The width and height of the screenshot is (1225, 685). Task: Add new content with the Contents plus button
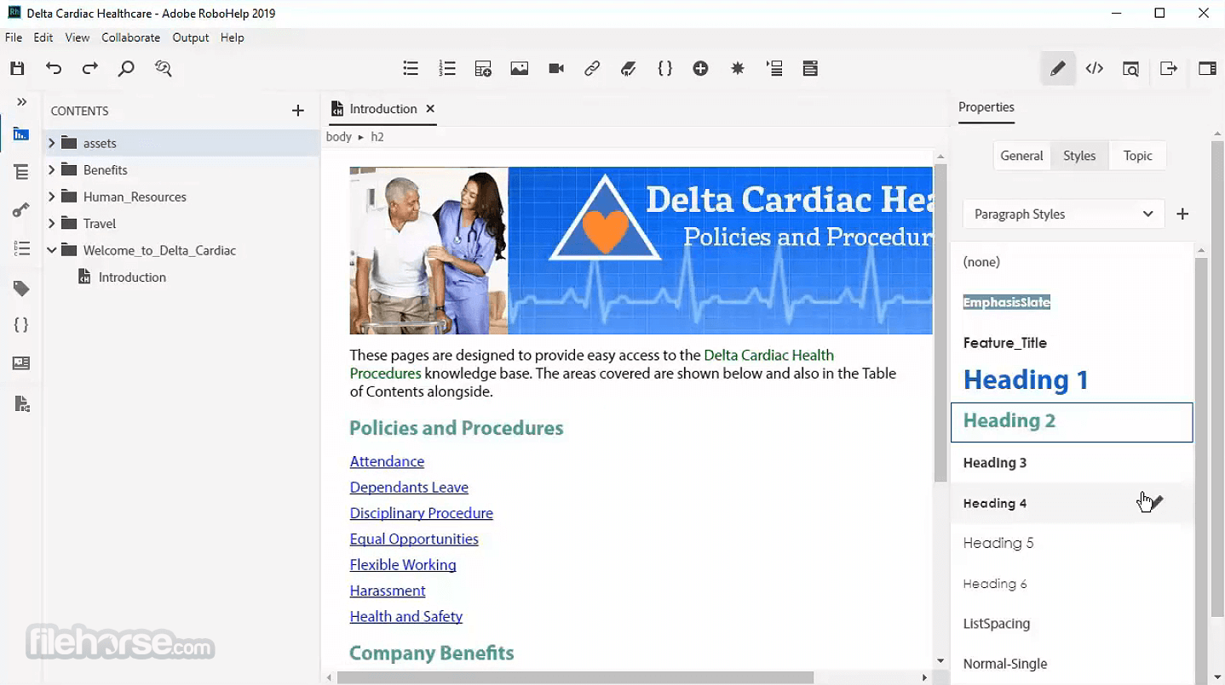298,111
